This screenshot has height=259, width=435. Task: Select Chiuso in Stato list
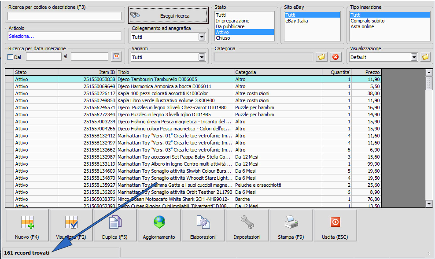(x=244, y=38)
